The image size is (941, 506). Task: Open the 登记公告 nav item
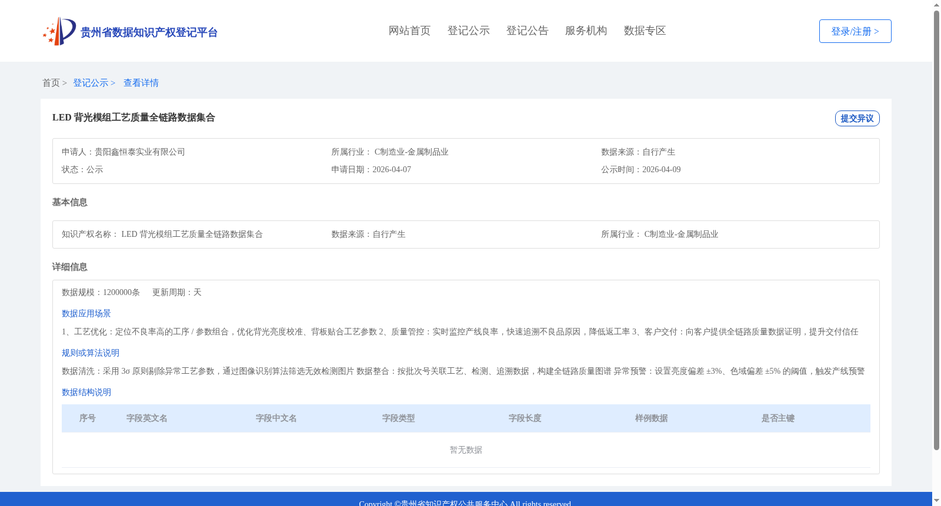point(528,31)
